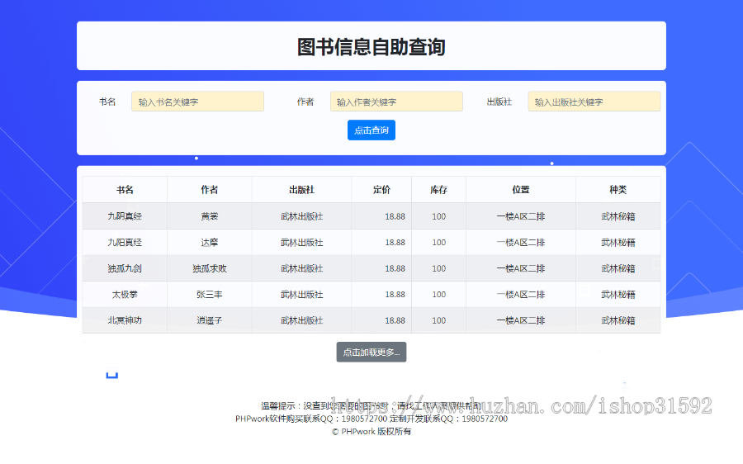
Task: Click the PHPwork 版权所有 footer text
Action: click(371, 432)
